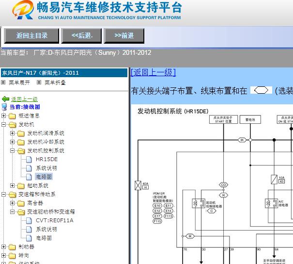
Task: Click document icon beside selected 电路图
Action: (x=29, y=177)
